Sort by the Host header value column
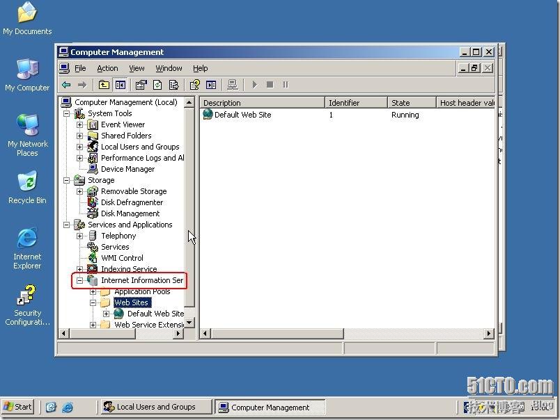Viewport: 560px width, 420px height. tap(465, 103)
